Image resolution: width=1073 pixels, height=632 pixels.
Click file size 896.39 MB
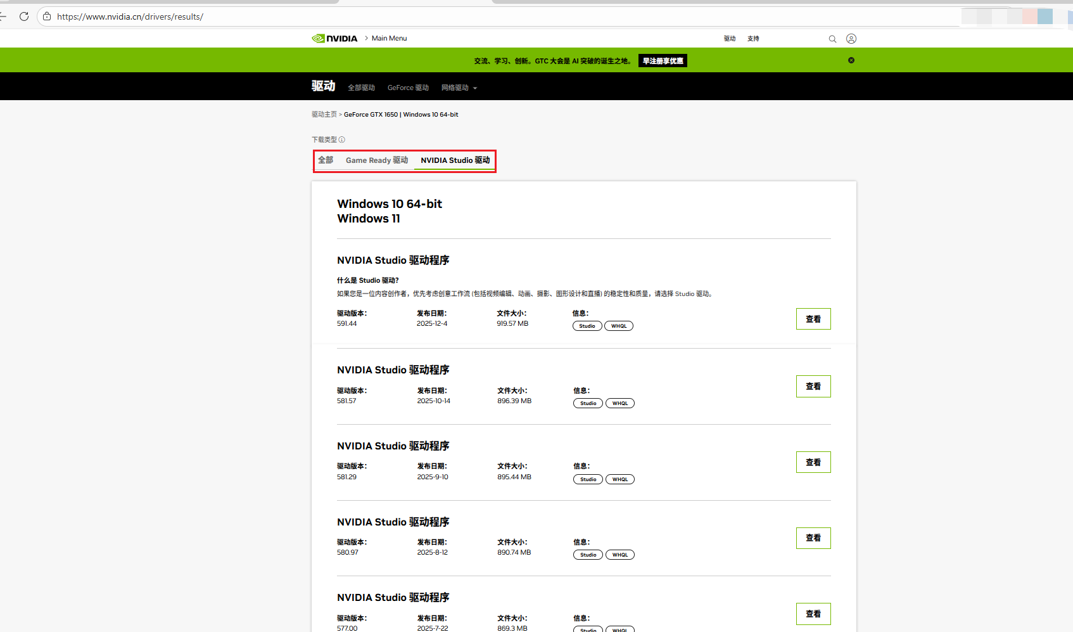pos(514,401)
